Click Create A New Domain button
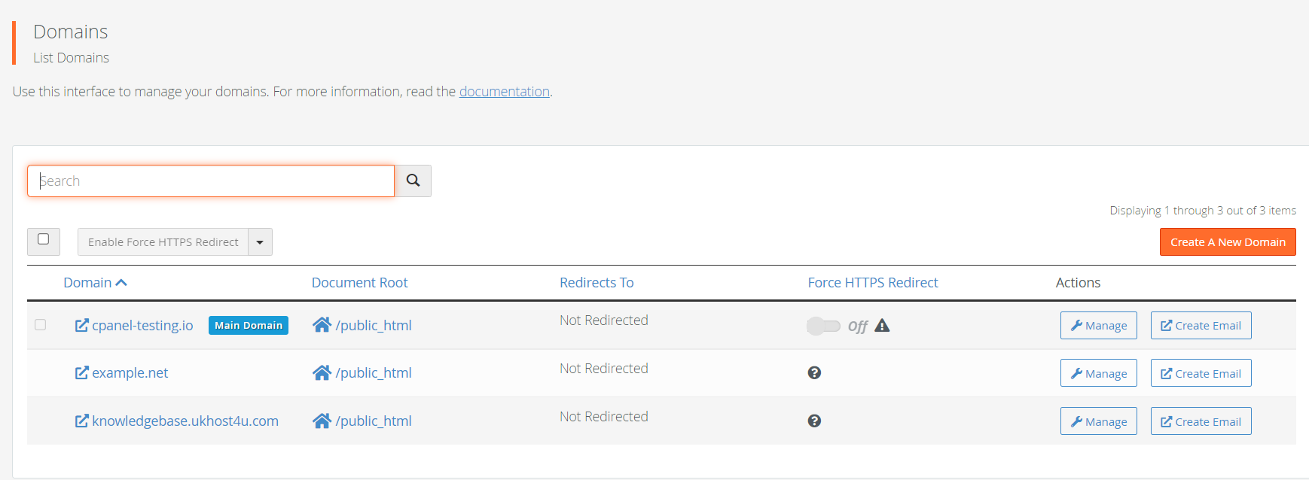The image size is (1309, 480). click(x=1228, y=242)
